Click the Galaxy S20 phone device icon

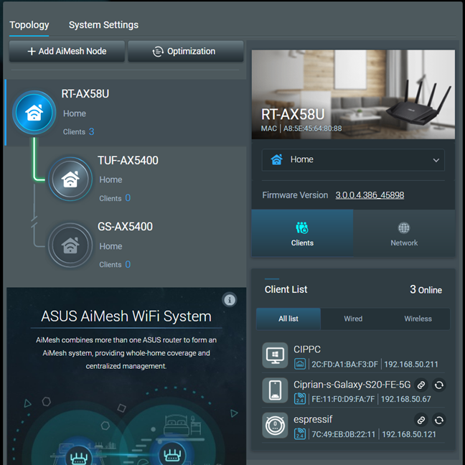tap(275, 390)
